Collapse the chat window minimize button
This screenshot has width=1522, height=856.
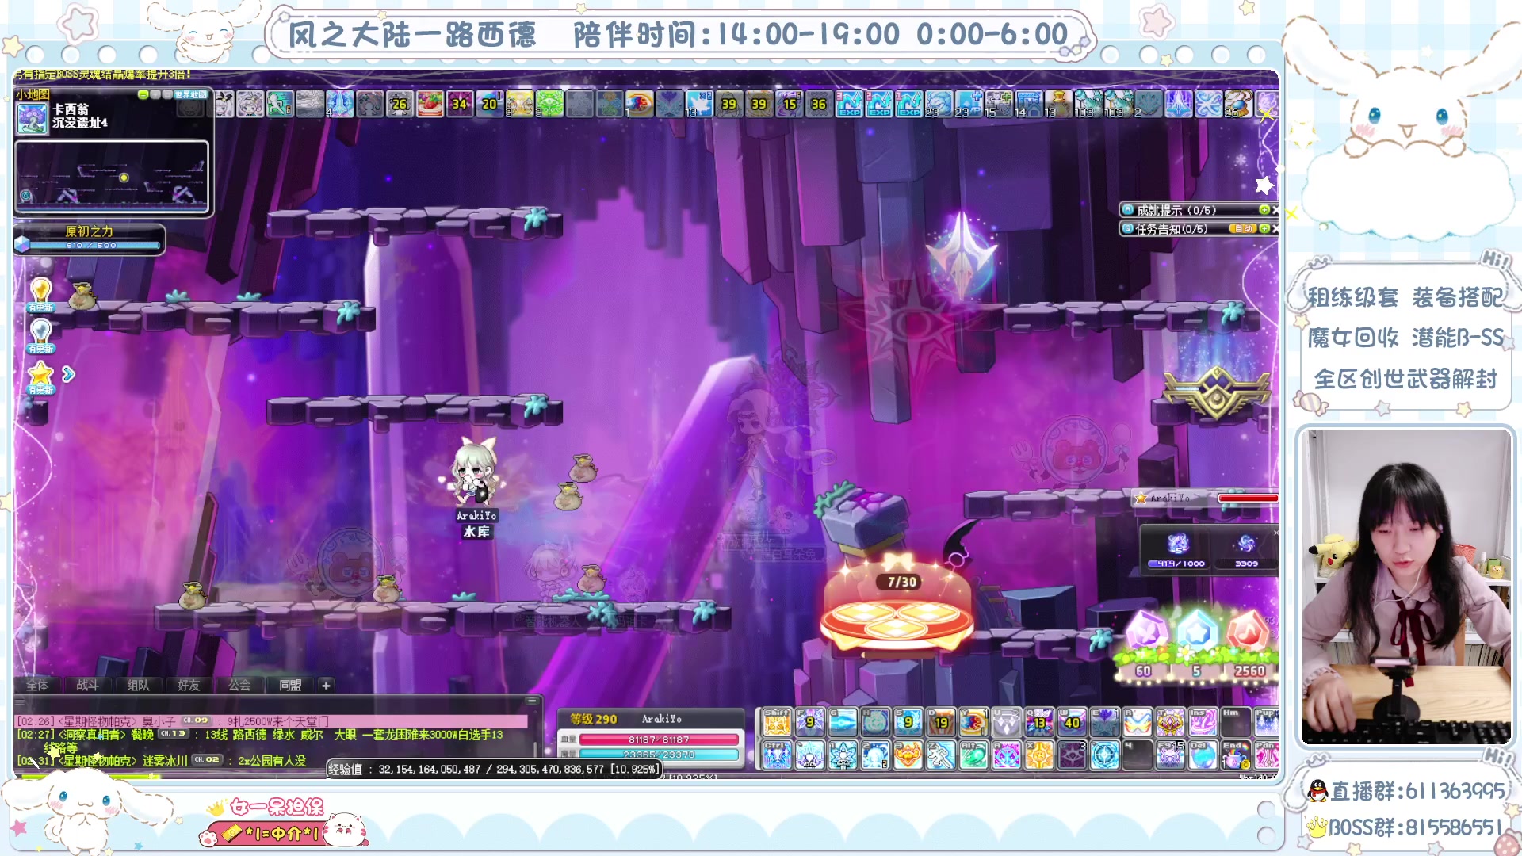pos(533,701)
